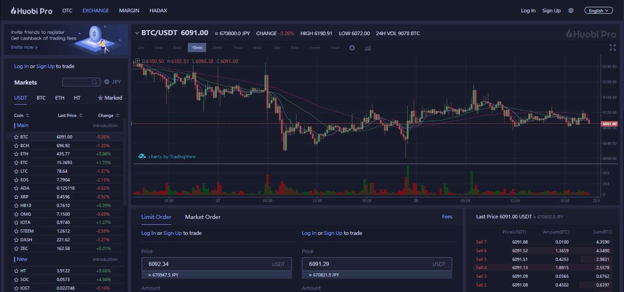Select the USDT markets tab
The image size is (624, 292).
[x=21, y=98]
